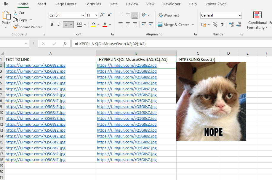
Task: Apply yellow fill color bucket
Action: [x=93, y=24]
